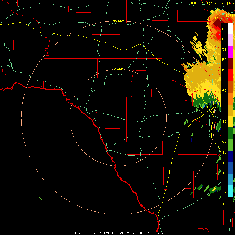Image resolution: width=235 pixels, height=235 pixels.
Task: Click the 50 NMI range ring label
Action: point(118,69)
